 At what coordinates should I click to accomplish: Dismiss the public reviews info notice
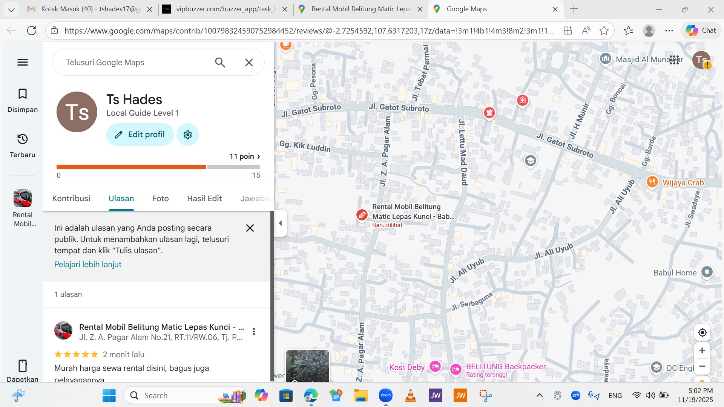[x=250, y=228]
